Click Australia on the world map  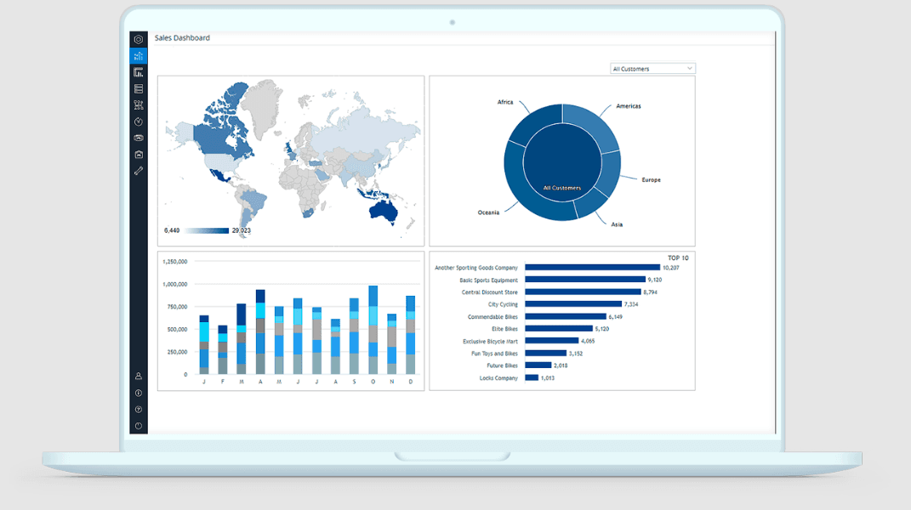(x=383, y=210)
